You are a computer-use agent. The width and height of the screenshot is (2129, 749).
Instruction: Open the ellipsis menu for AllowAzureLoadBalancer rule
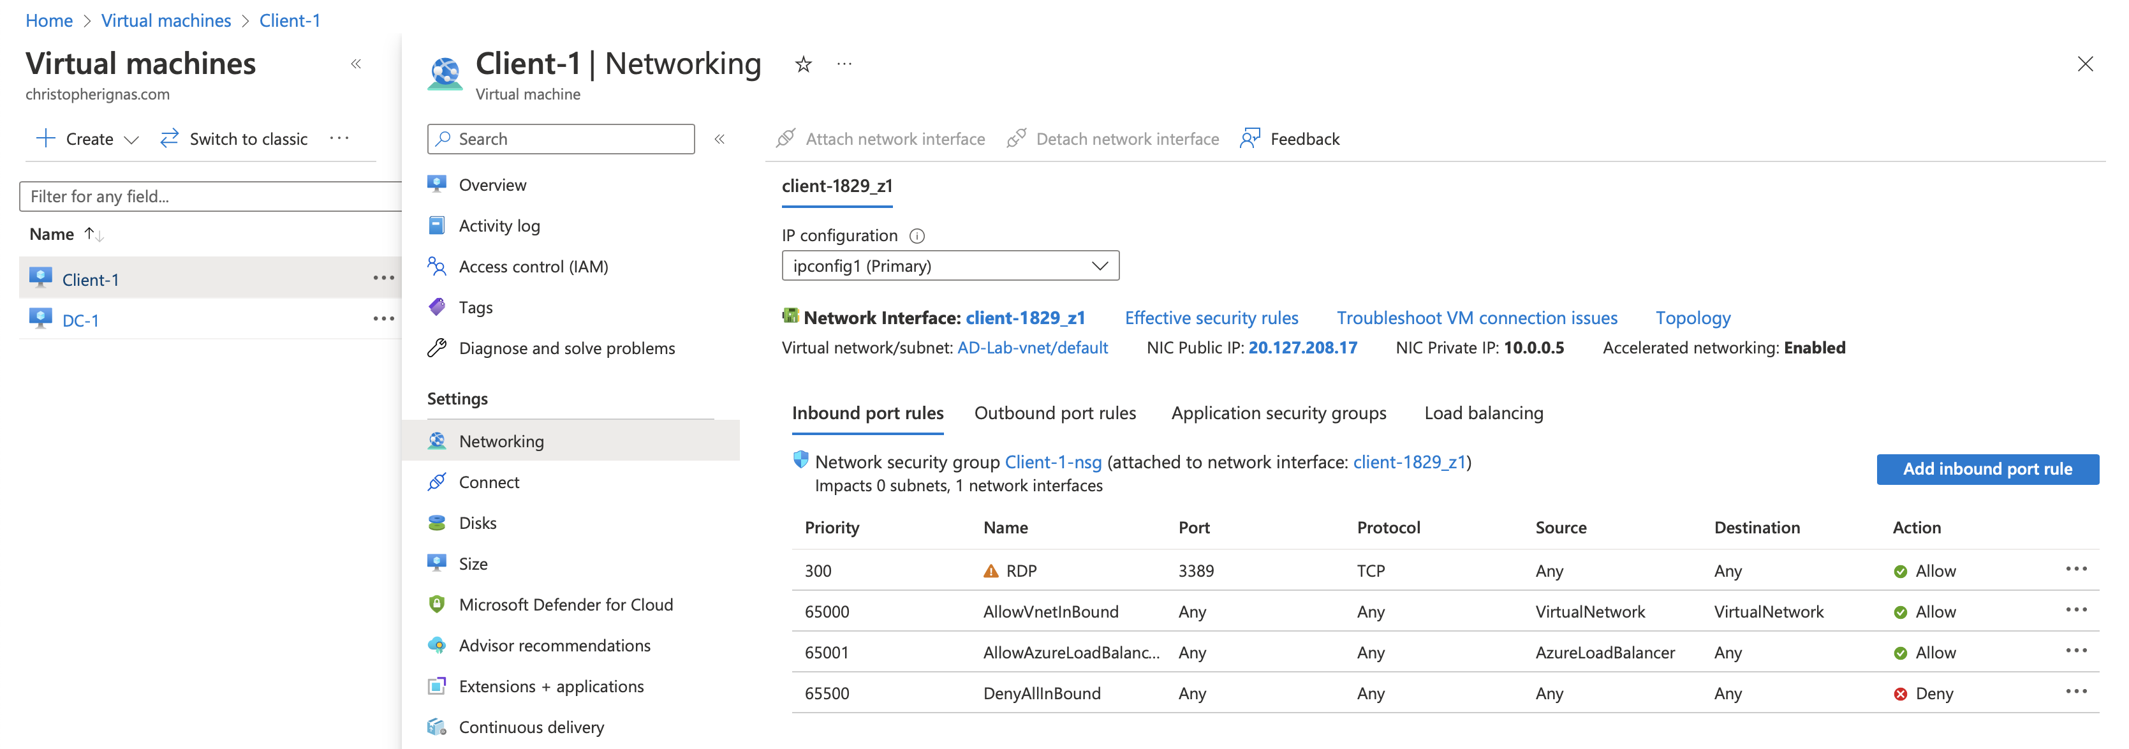(2076, 651)
